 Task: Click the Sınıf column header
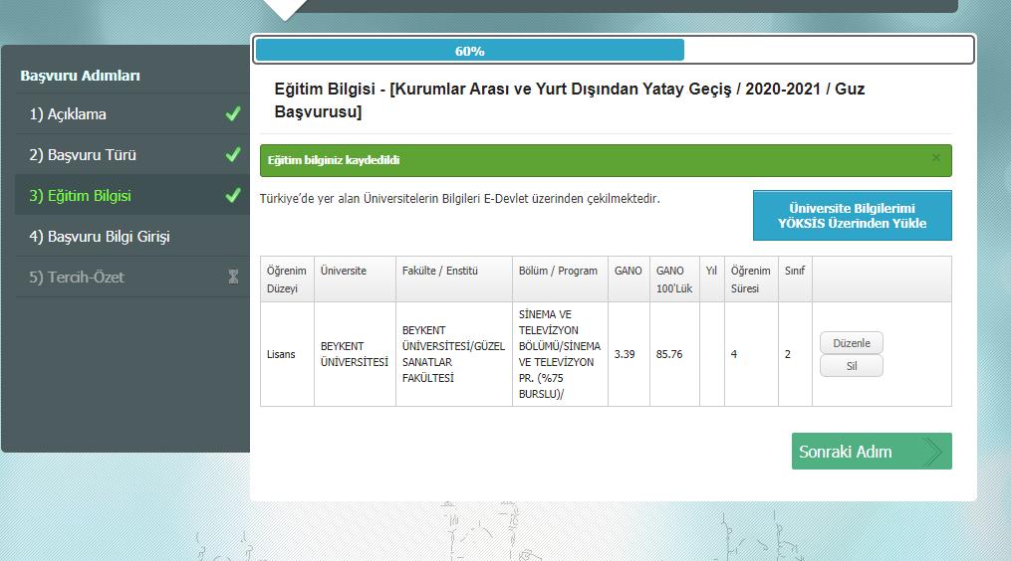point(795,280)
